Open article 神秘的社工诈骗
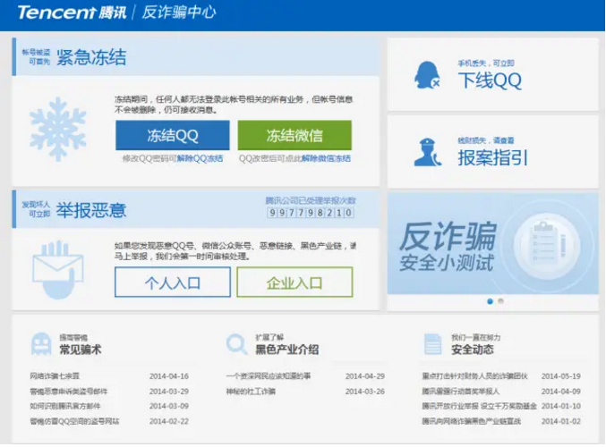 [x=251, y=392]
